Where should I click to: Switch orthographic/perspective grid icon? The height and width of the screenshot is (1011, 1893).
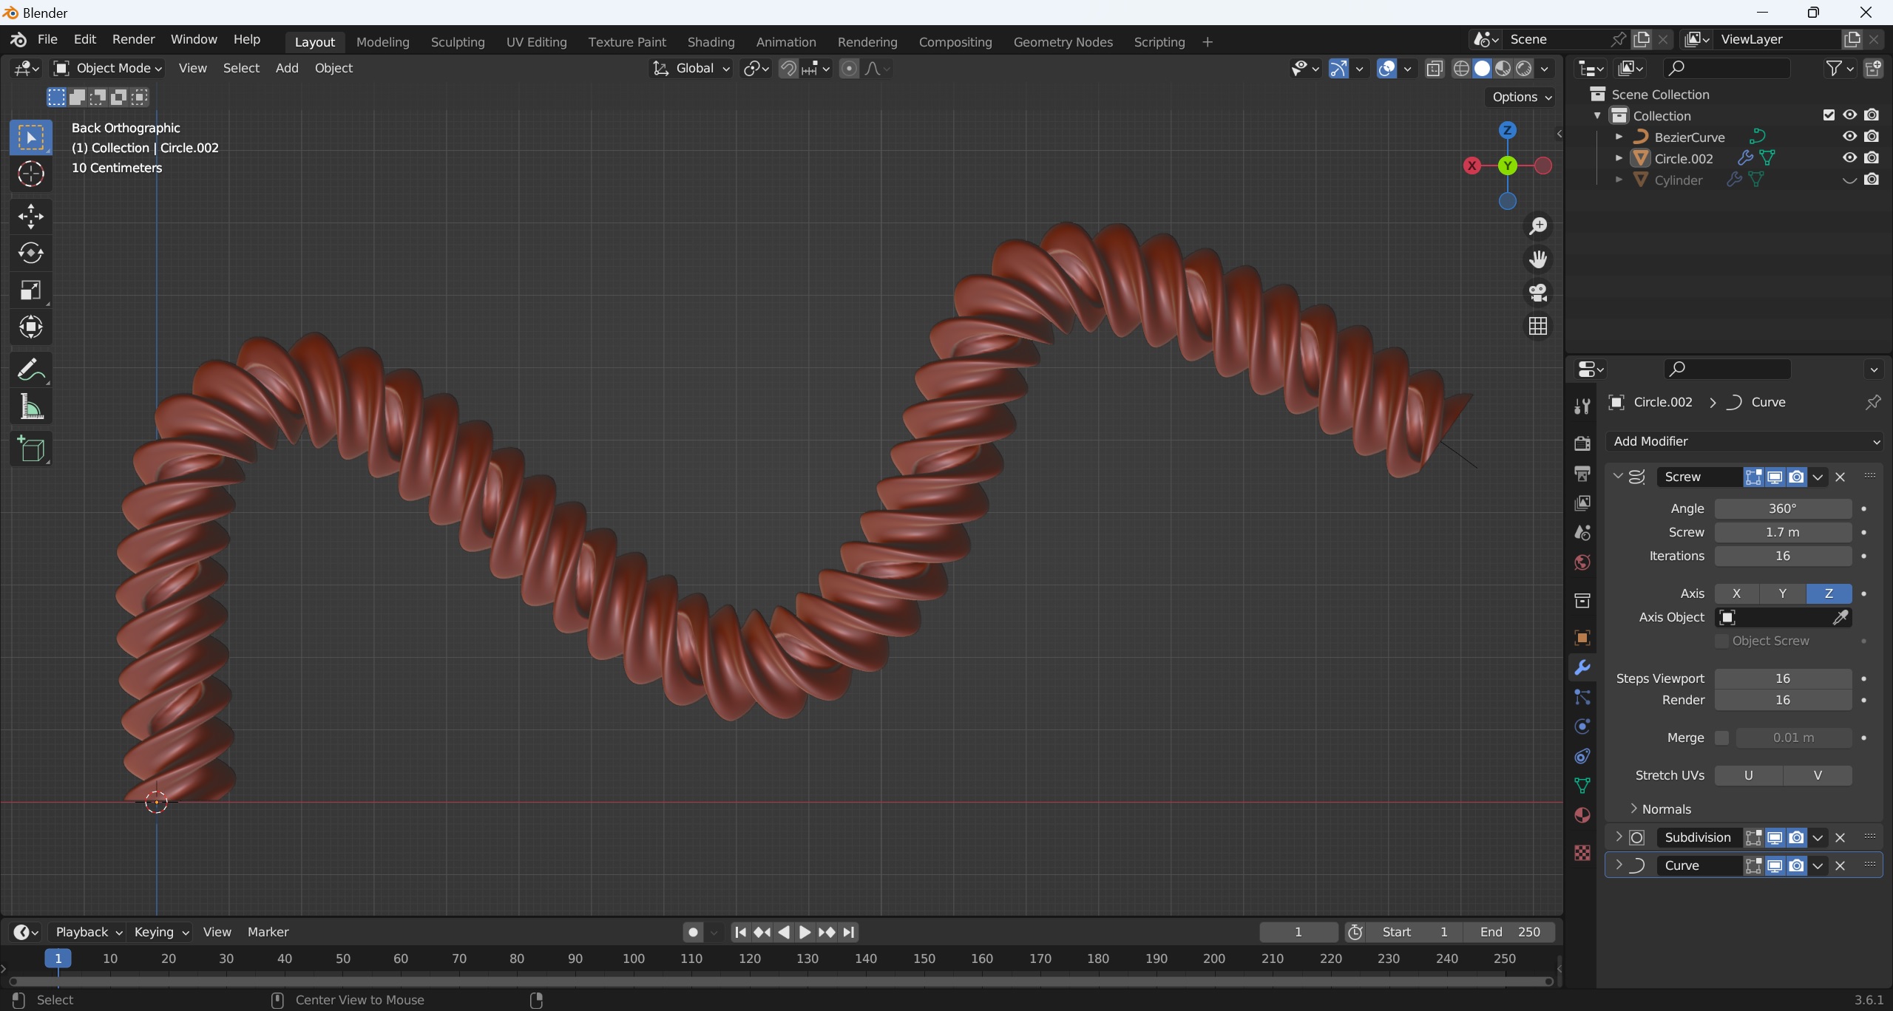pyautogui.click(x=1538, y=326)
